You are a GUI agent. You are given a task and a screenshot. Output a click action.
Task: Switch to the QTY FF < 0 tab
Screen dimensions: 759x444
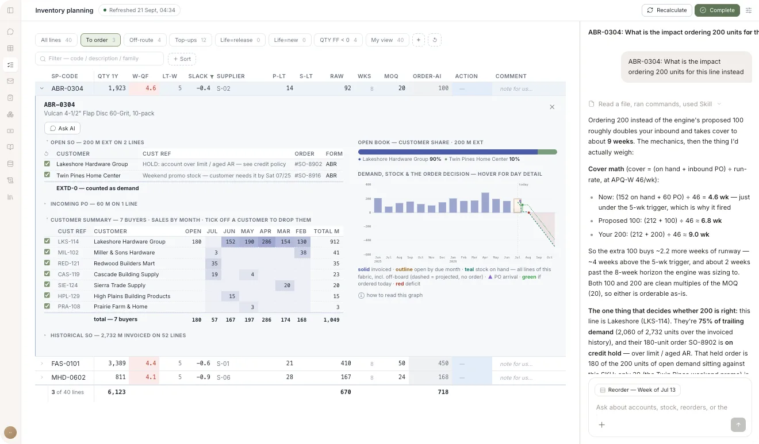coord(338,40)
